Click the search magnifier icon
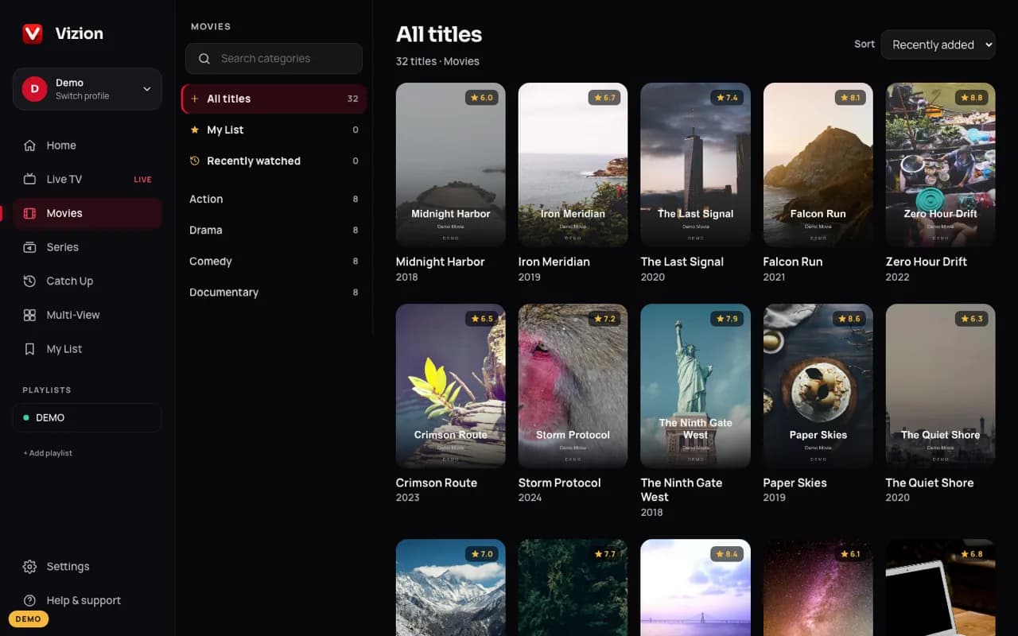This screenshot has height=636, width=1018. pos(204,59)
